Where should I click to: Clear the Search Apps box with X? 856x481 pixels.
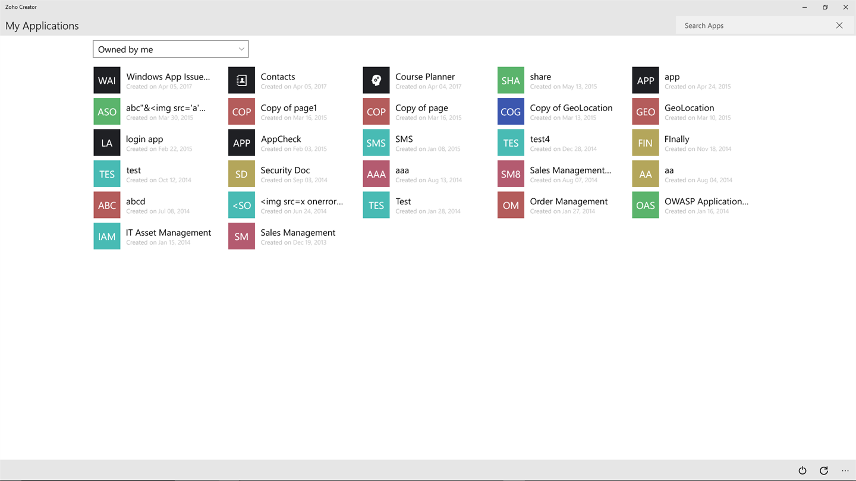point(839,26)
